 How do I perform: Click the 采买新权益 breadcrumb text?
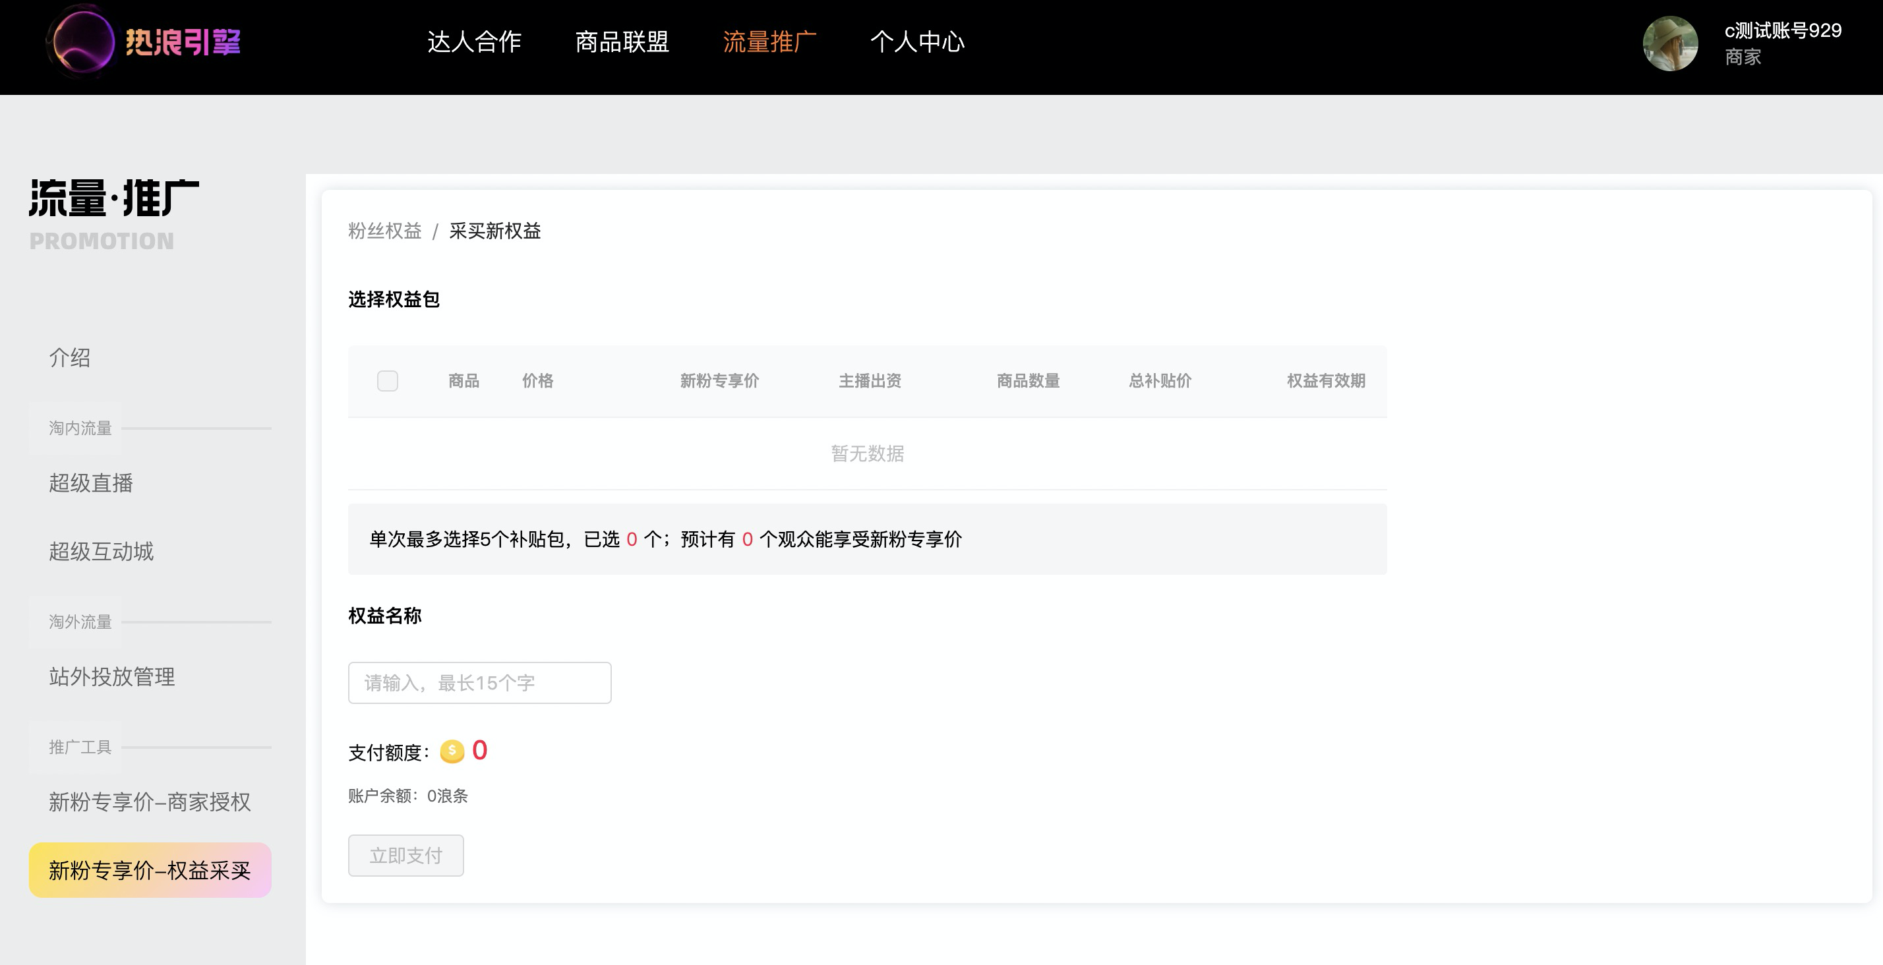click(x=495, y=231)
